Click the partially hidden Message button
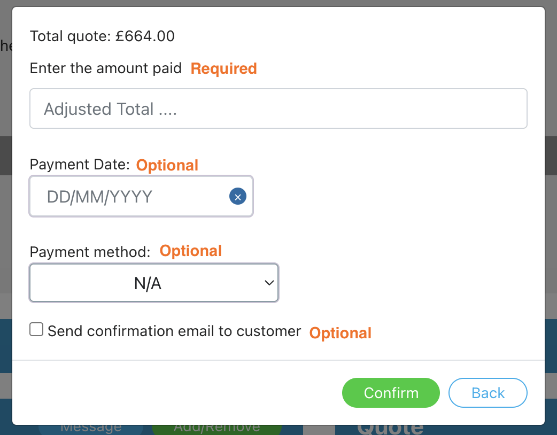 coord(91,430)
